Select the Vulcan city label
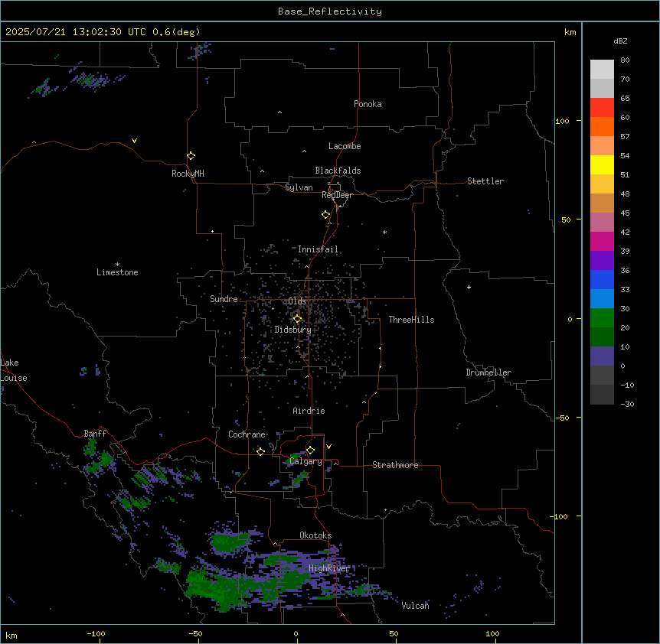The image size is (660, 644). 416,606
